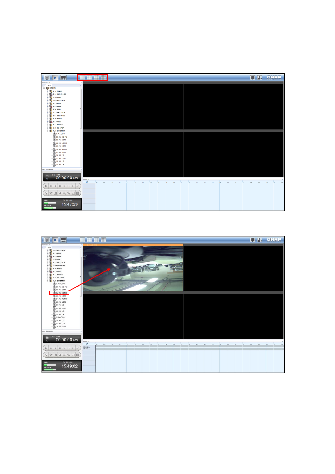Screen dimensions: 335x474
Task: Open export video icon in upper window
Action: 55,193
